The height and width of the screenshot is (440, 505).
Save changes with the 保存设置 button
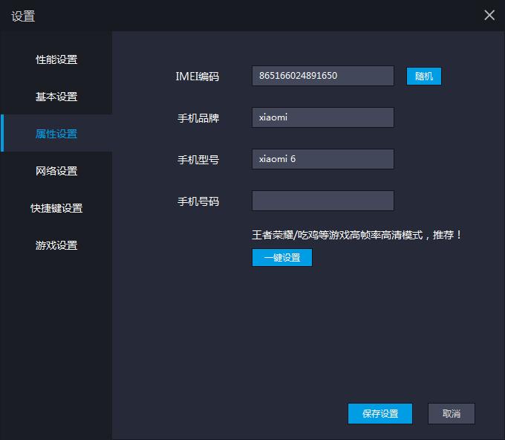(379, 414)
